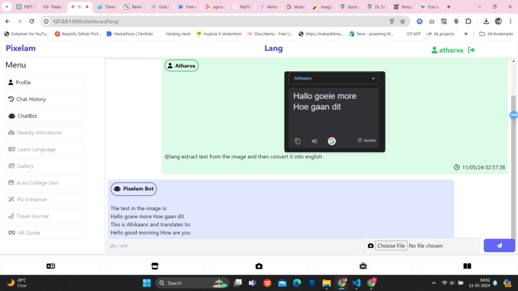Open the Profile menu item
This screenshot has height=291, width=518.
tap(45, 82)
